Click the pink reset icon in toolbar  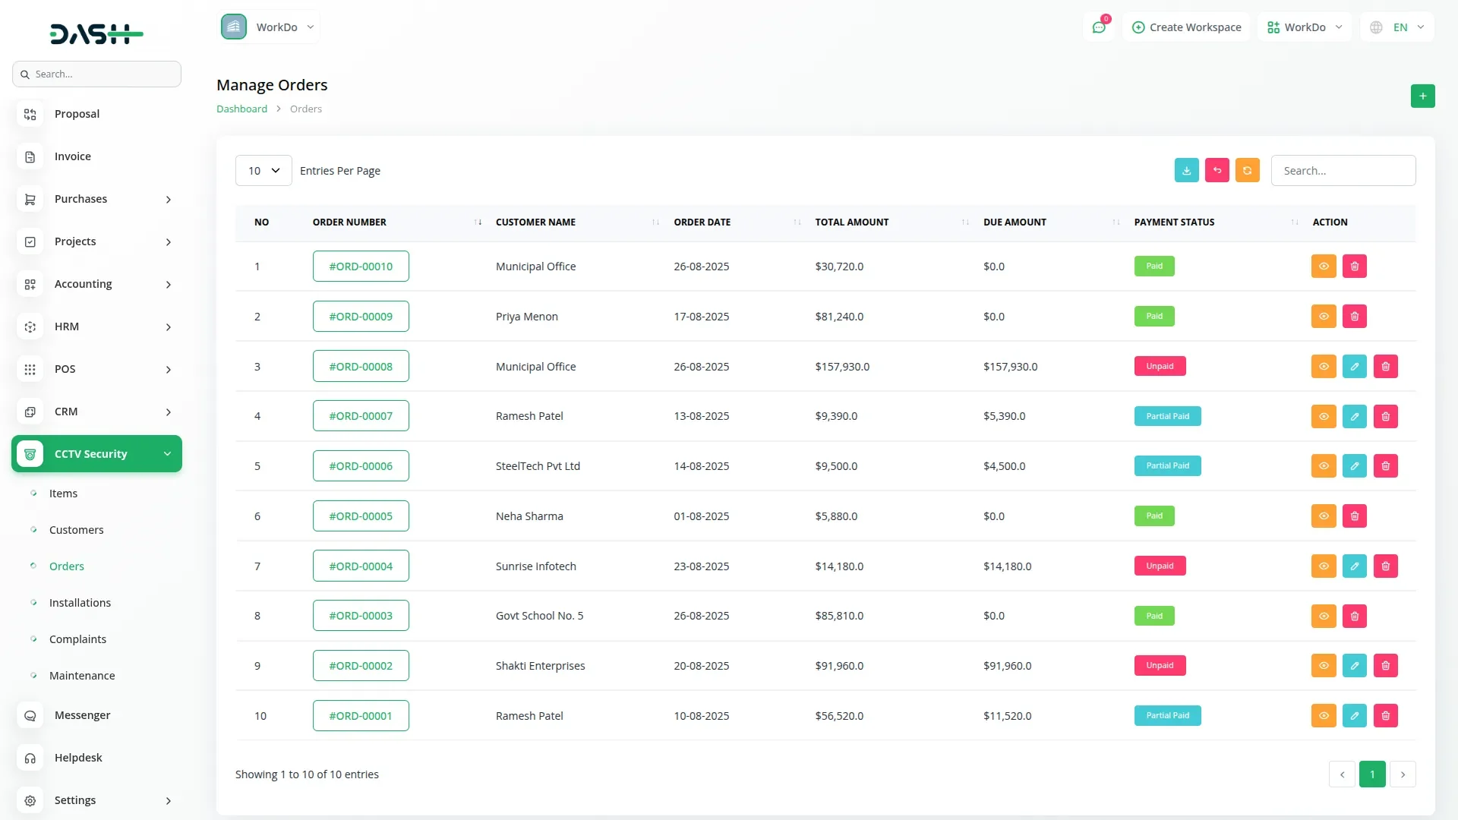point(1217,171)
